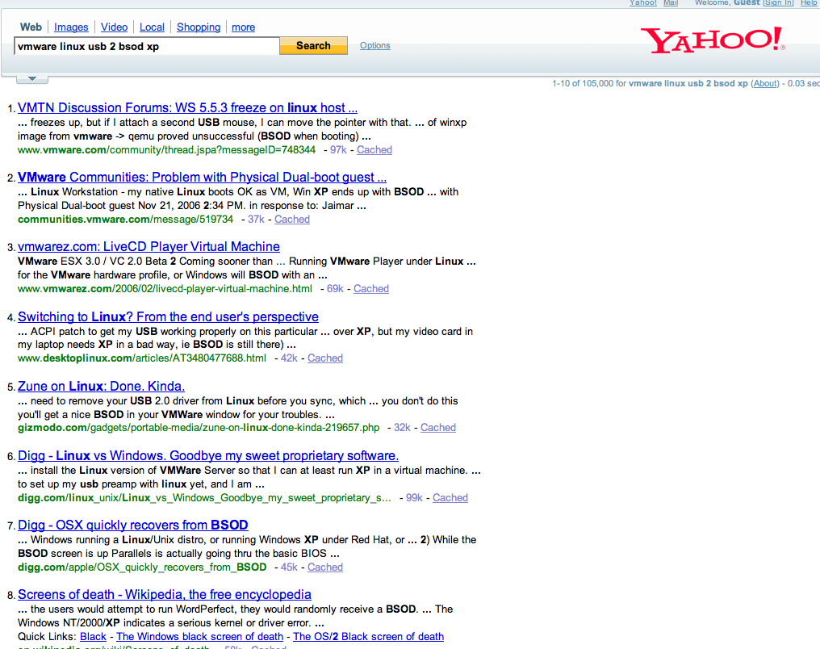Click the communities.vmware.com/message/519734 URL text
The height and width of the screenshot is (649, 820).
(x=126, y=220)
